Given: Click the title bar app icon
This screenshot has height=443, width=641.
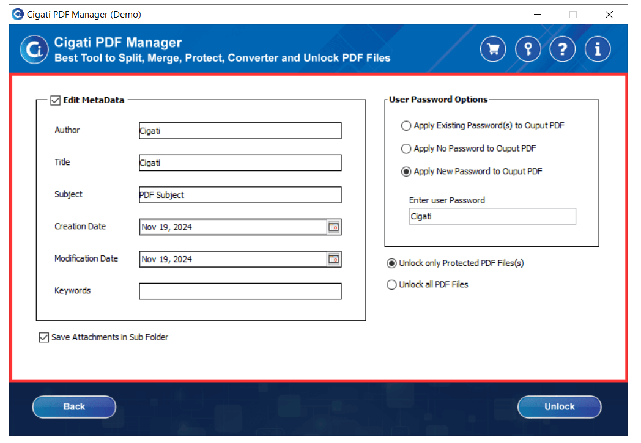Looking at the screenshot, I should click(x=18, y=14).
